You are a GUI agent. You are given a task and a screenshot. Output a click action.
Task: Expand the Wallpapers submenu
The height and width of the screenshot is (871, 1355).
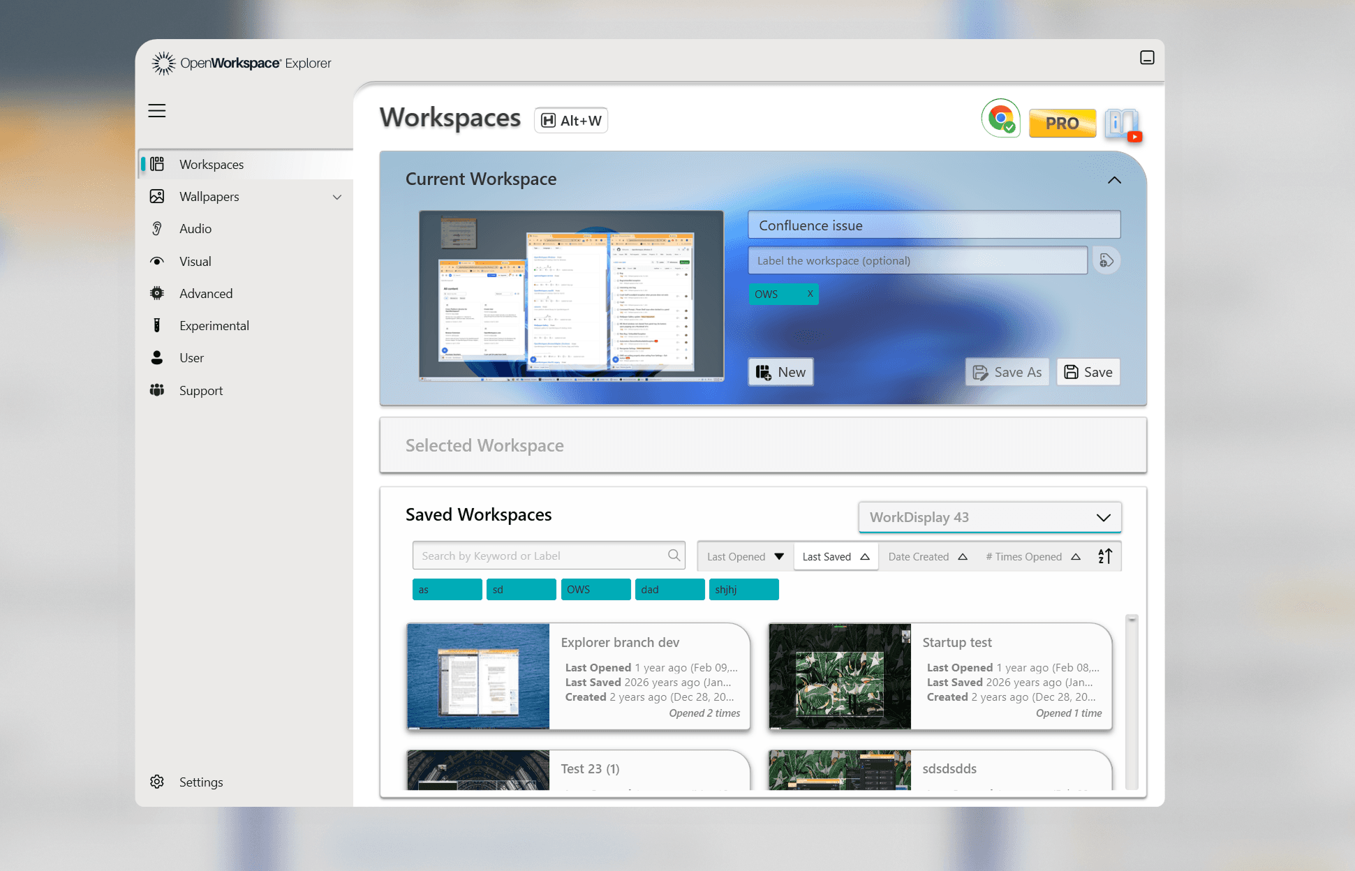click(x=338, y=196)
